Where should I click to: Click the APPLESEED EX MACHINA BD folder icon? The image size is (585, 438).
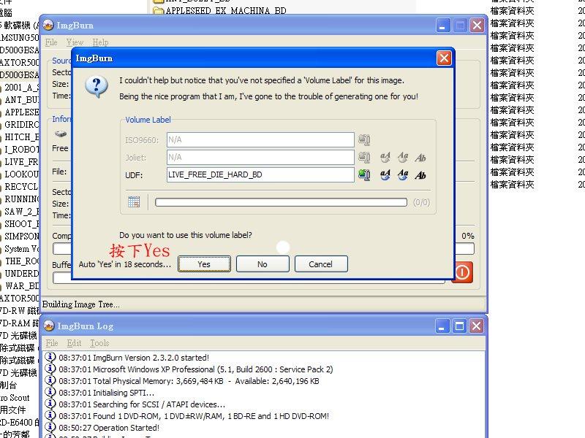(x=159, y=10)
